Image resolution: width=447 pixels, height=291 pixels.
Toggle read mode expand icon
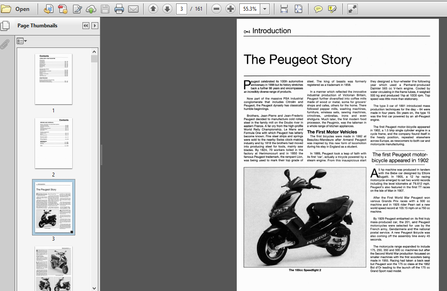click(x=353, y=9)
